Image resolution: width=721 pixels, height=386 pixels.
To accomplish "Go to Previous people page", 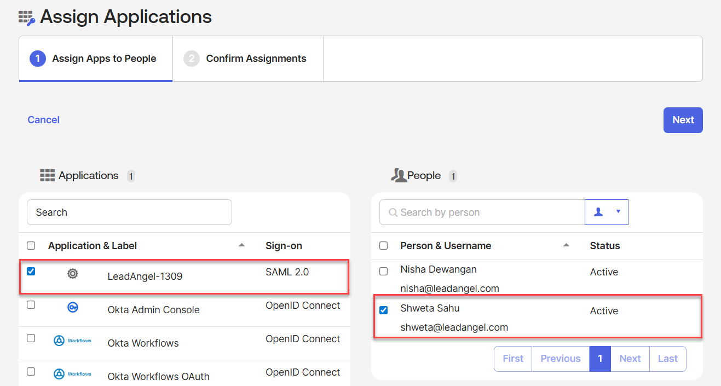I will pos(561,359).
